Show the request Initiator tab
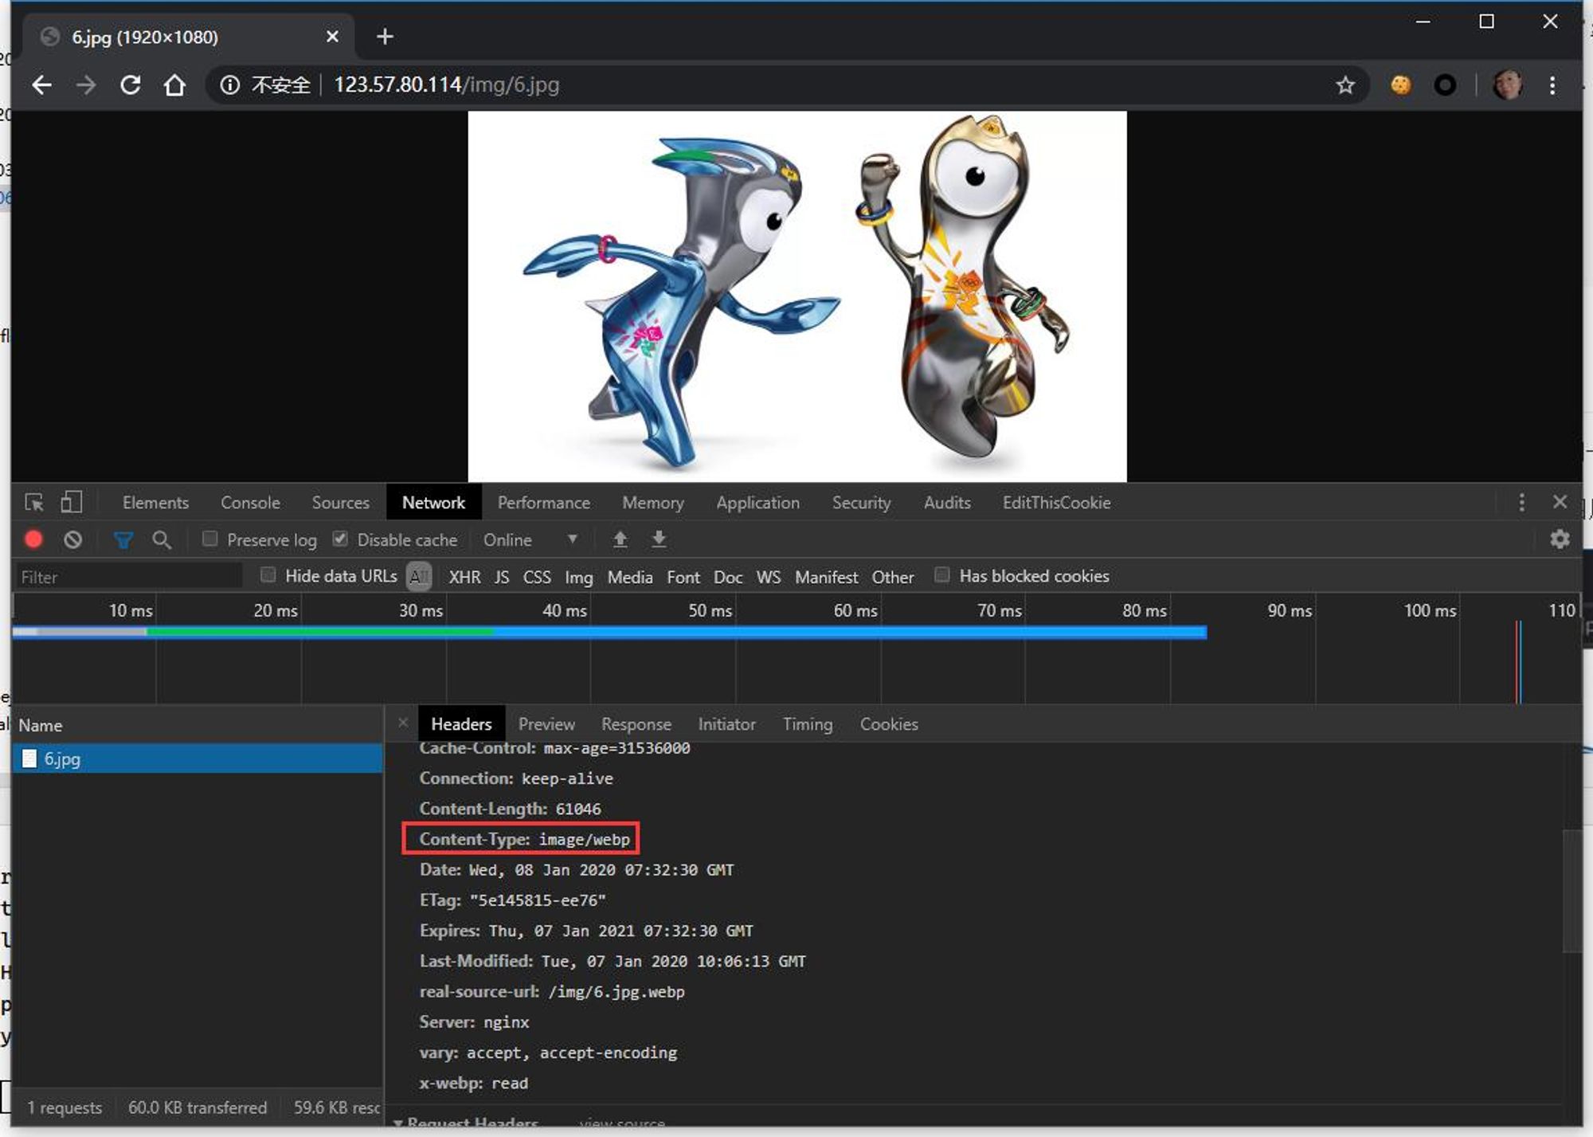 [x=726, y=724]
